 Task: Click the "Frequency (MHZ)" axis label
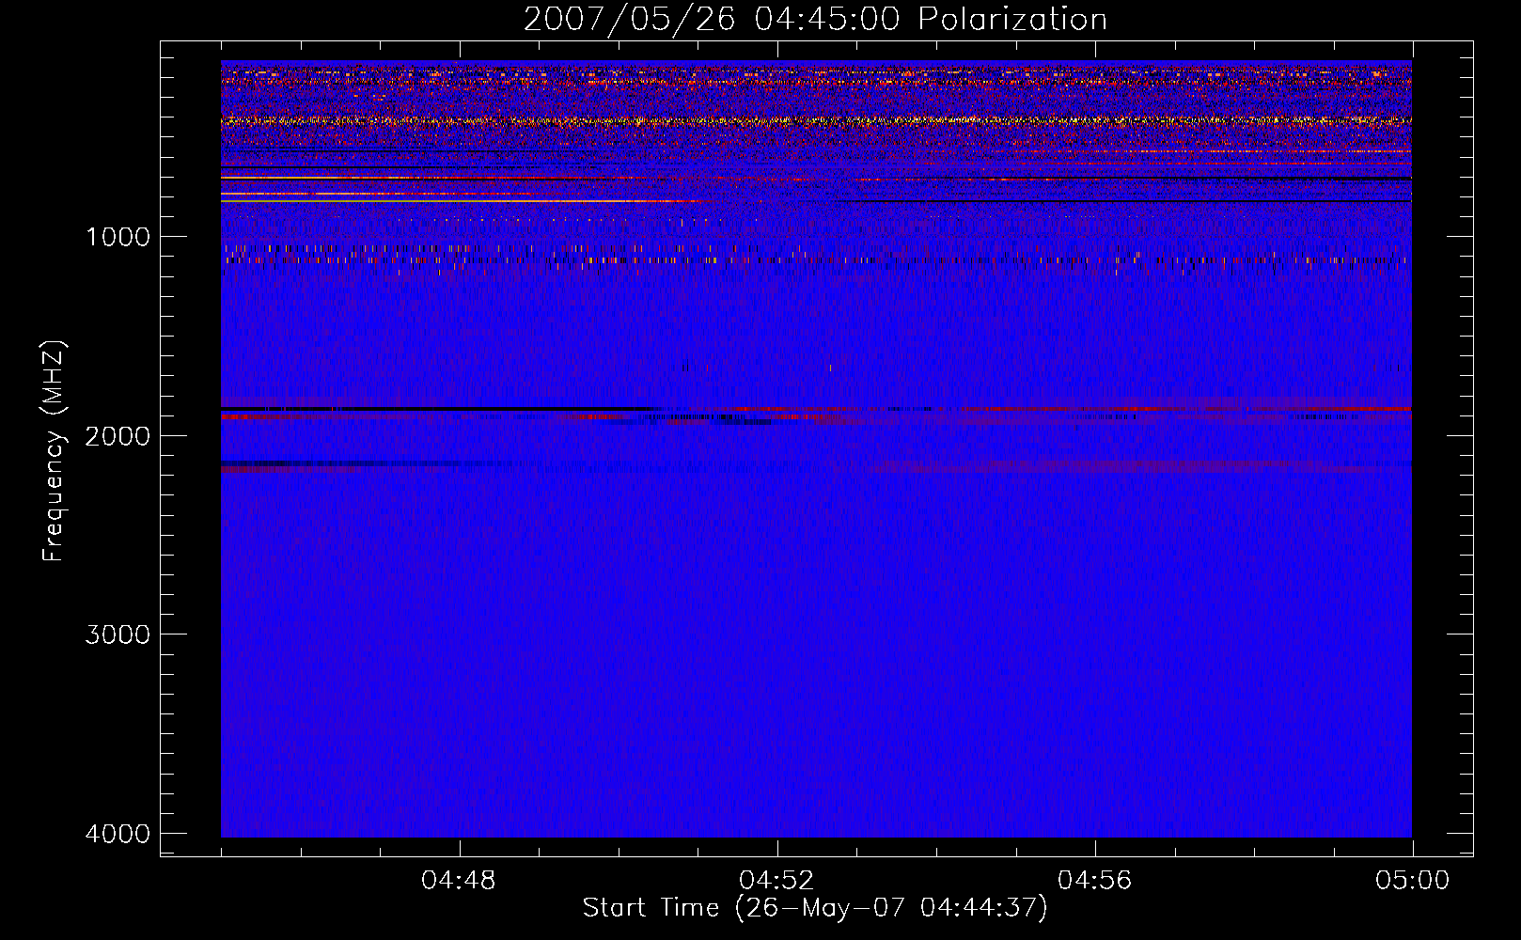54,451
